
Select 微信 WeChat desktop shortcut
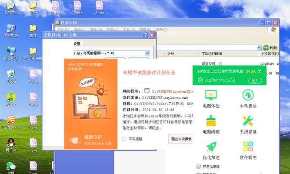(x=11, y=168)
